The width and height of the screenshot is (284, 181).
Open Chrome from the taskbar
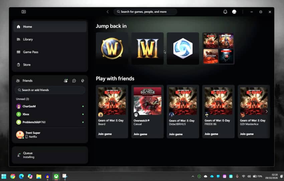tap(12, 176)
